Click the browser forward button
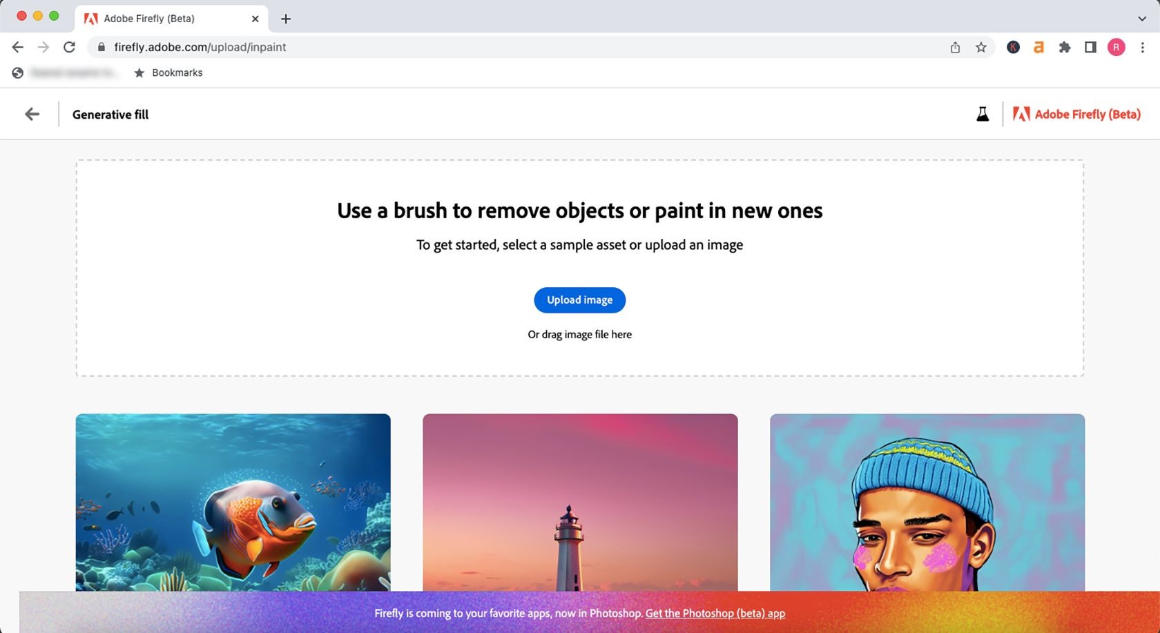Screen dimensions: 1160x633 pyautogui.click(x=43, y=47)
